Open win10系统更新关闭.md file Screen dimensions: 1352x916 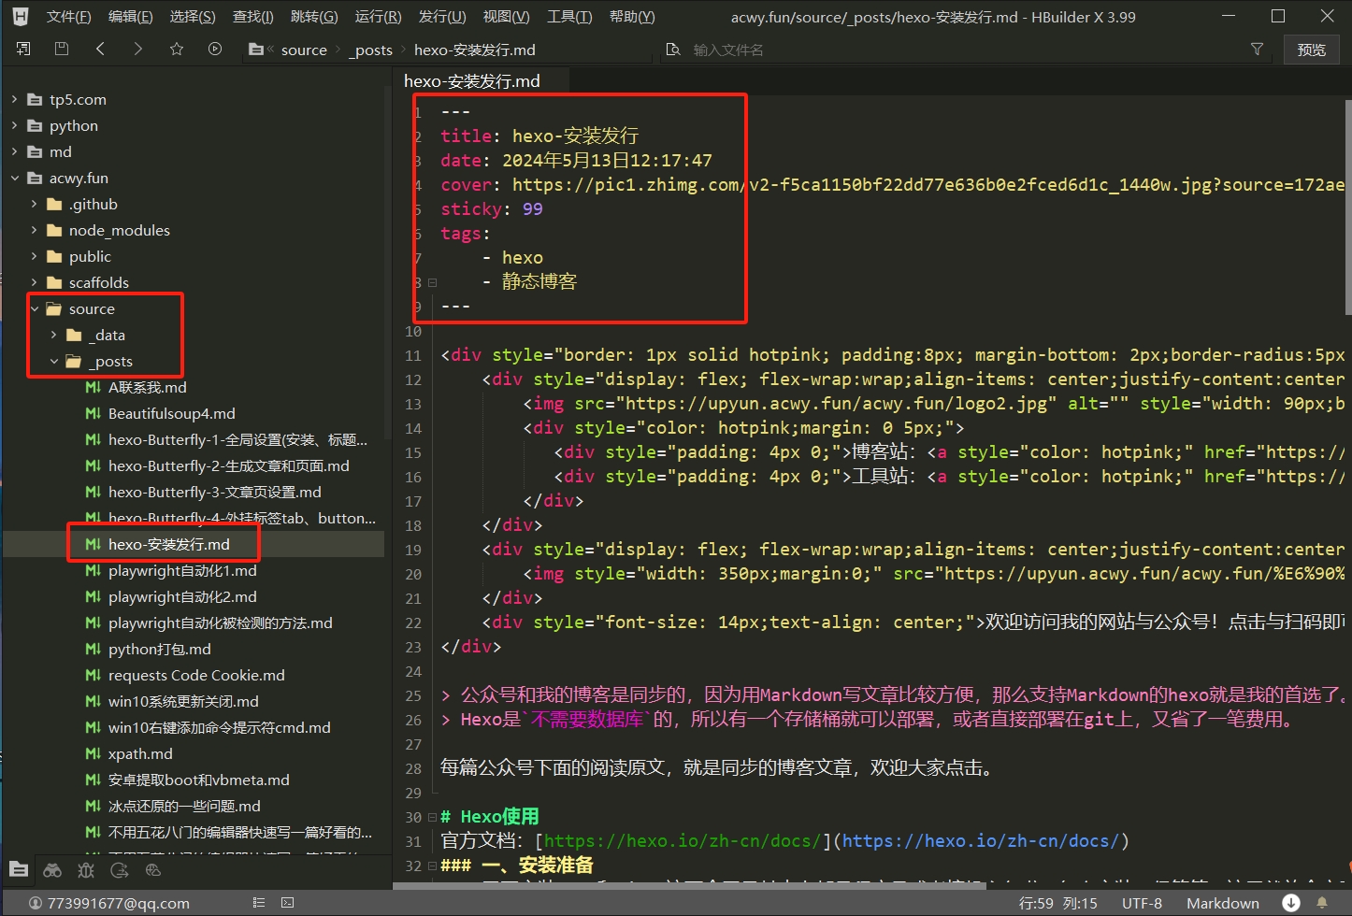[183, 701]
